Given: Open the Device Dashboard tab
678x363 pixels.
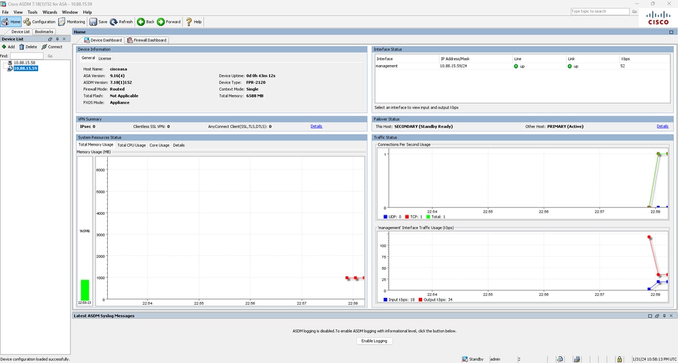Looking at the screenshot, I should pyautogui.click(x=103, y=40).
